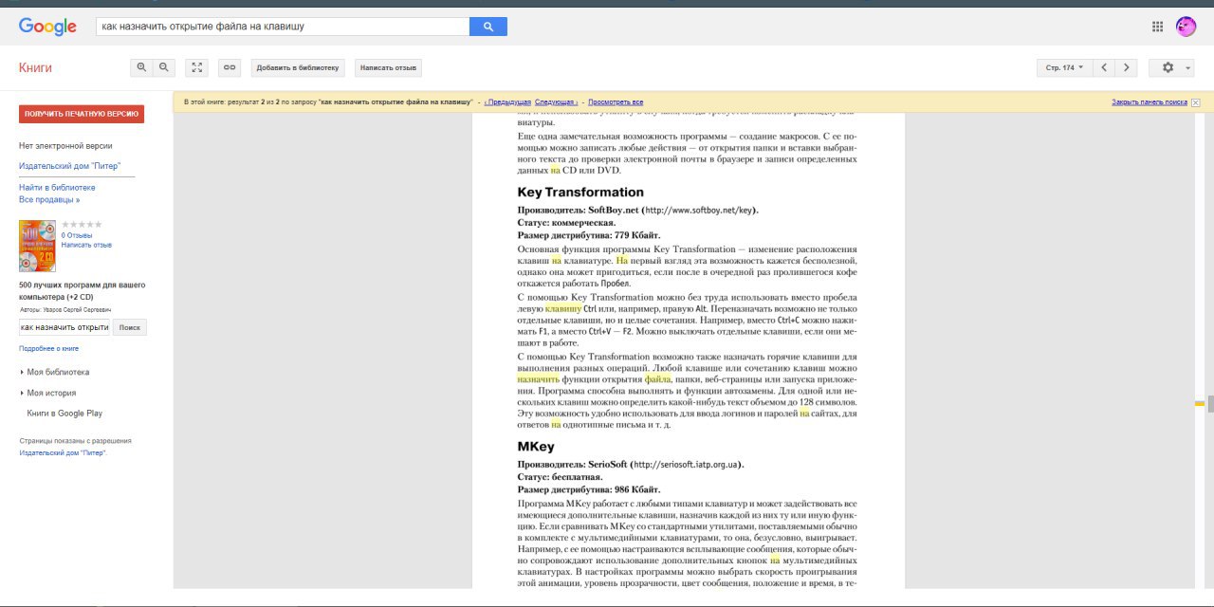Go to next page arrow
1214x607 pixels.
click(1126, 67)
